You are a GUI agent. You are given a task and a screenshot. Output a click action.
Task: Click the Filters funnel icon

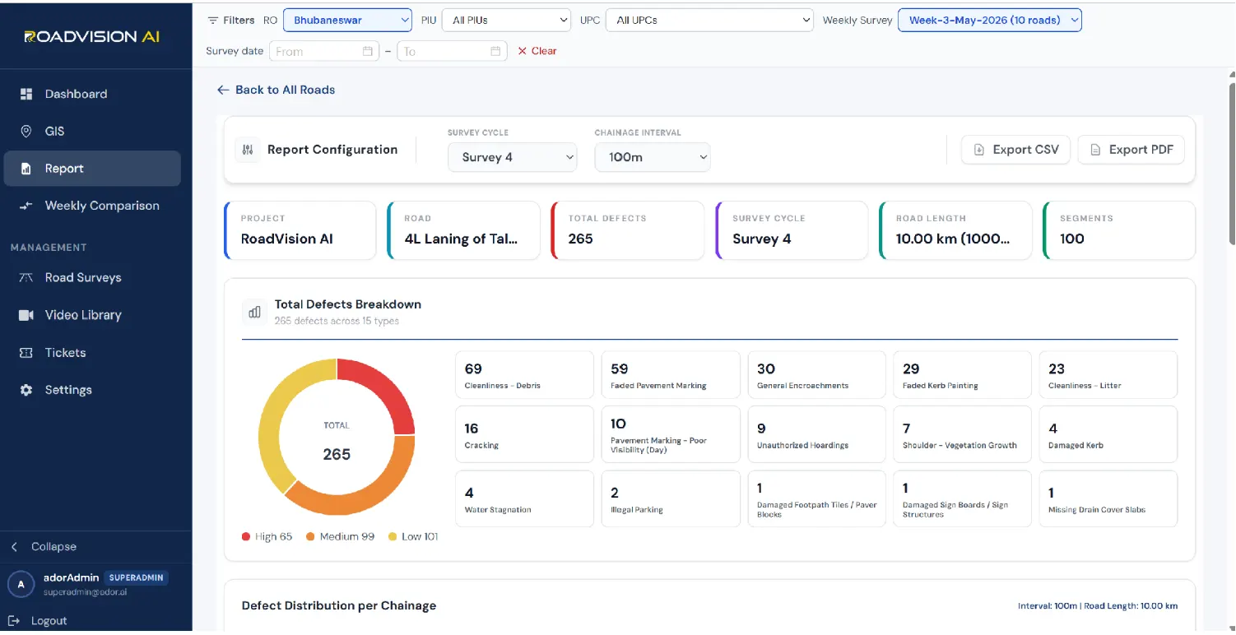pos(213,21)
